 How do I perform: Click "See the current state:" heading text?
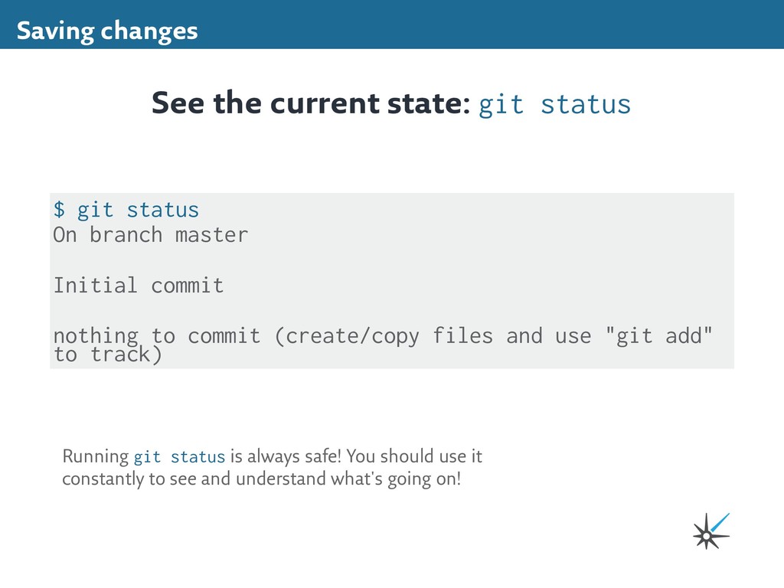click(x=311, y=103)
